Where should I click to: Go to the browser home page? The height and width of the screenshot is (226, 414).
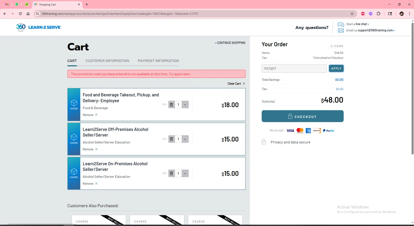(x=28, y=14)
